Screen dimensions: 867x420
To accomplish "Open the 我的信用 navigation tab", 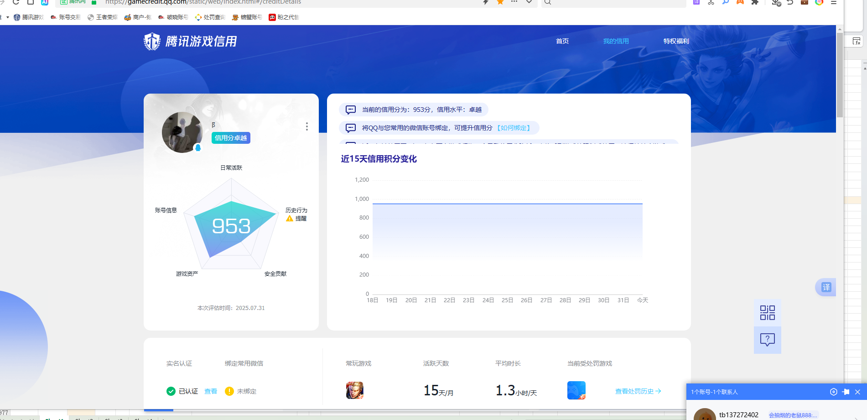I will 616,41.
